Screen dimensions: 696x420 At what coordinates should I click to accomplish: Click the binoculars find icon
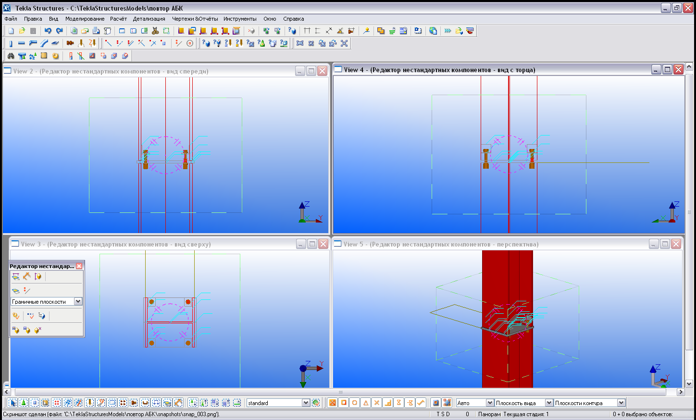click(x=11, y=56)
